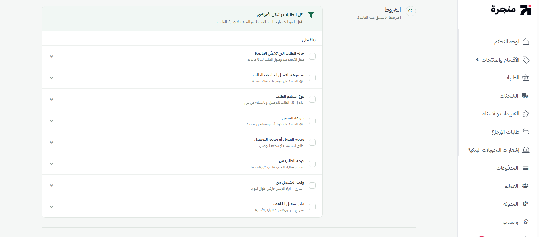Screen dimensions: 539x237
Task: Click the payments card icon (المدفوعات)
Action: [x=525, y=168]
